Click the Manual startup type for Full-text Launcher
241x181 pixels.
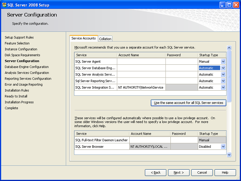tap(212, 140)
